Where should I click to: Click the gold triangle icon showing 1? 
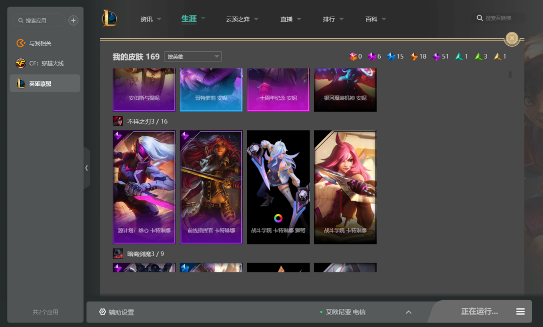pos(497,56)
